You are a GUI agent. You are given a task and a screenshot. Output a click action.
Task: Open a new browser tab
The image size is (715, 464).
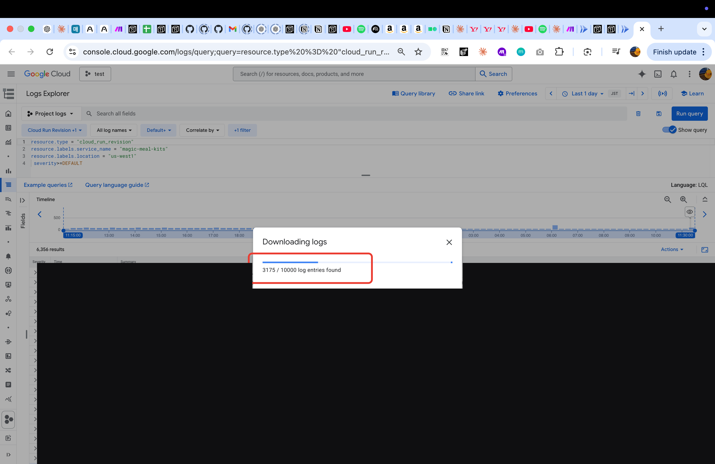[x=661, y=29]
